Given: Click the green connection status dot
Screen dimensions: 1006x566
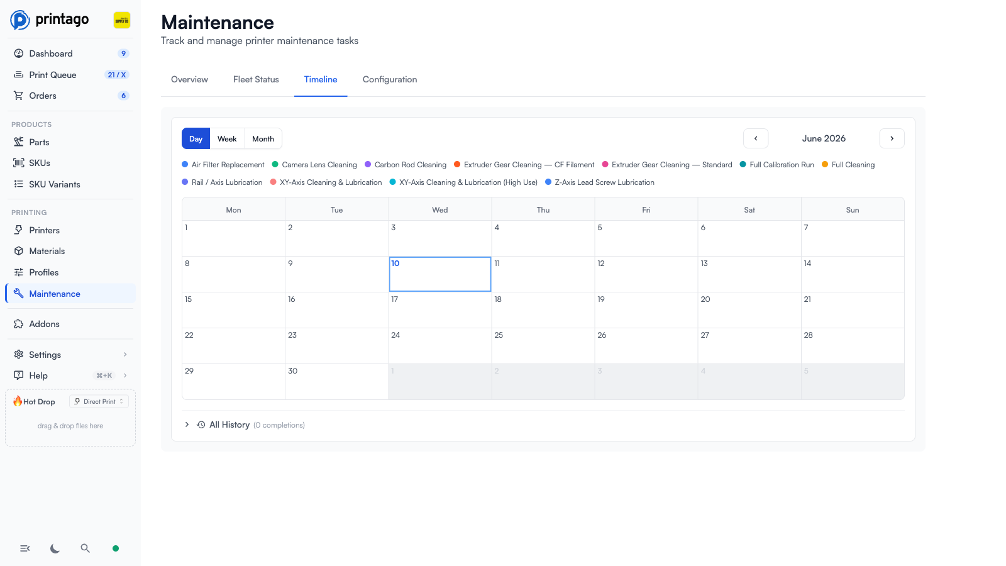Looking at the screenshot, I should coord(116,548).
